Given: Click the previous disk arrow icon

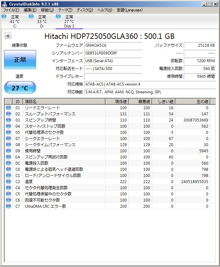Looking at the screenshot, I should pos(8,36).
